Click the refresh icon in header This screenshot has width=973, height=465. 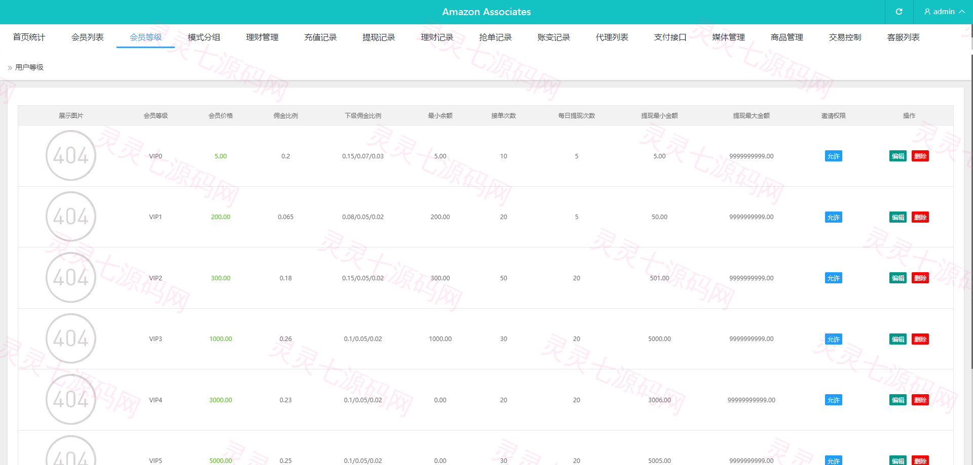point(899,12)
